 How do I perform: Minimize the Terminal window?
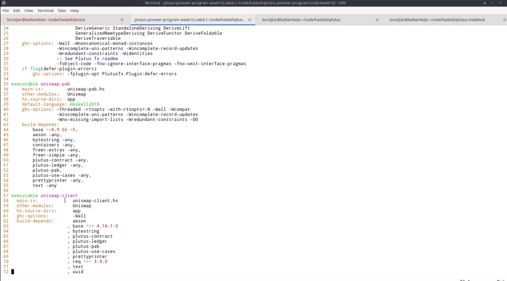point(485,3)
